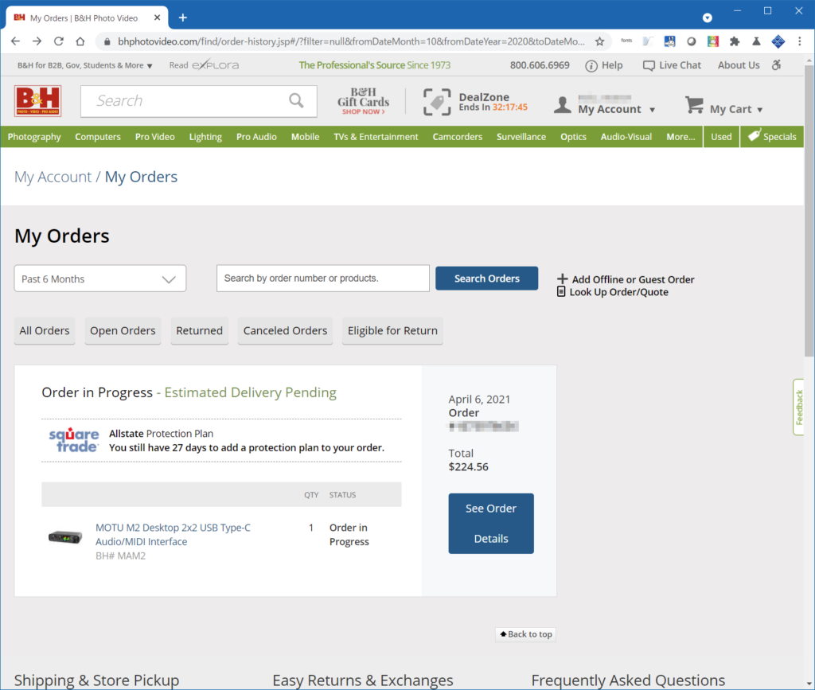The width and height of the screenshot is (815, 690).
Task: Click the browser back arrow
Action: pyautogui.click(x=16, y=41)
